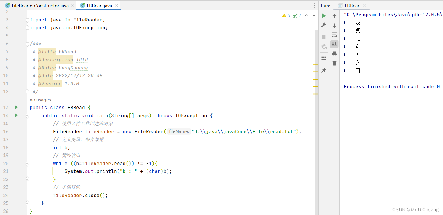Click the Exit process icon below Stop
443x215 pixels.
pos(324,46)
